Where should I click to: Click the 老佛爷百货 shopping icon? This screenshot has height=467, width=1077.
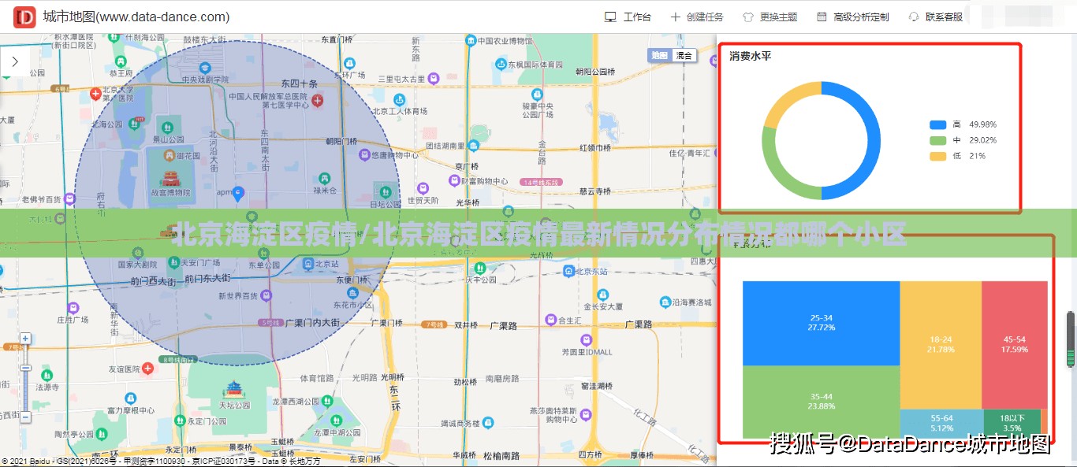tap(69, 198)
